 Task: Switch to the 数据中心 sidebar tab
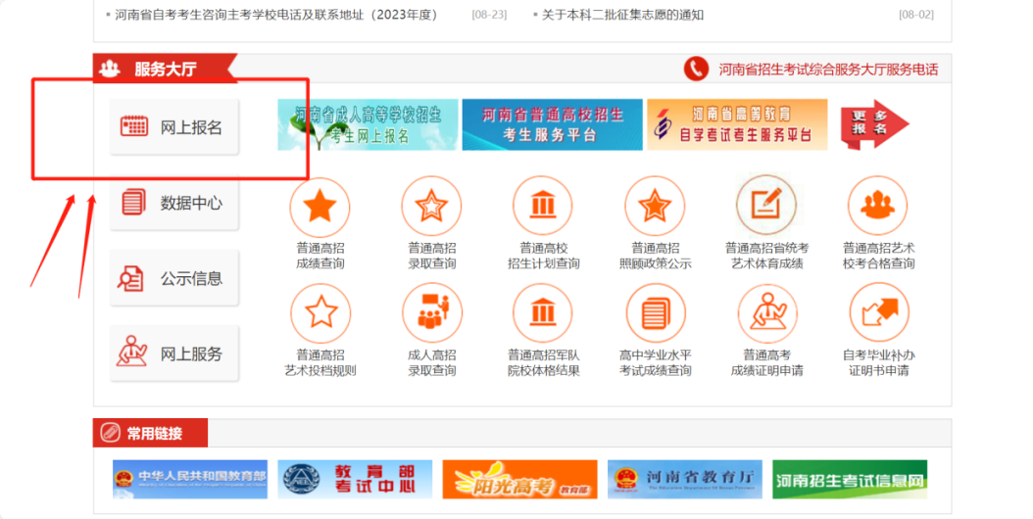click(174, 204)
